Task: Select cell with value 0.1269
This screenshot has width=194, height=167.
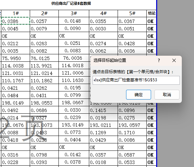Action: pos(103,132)
